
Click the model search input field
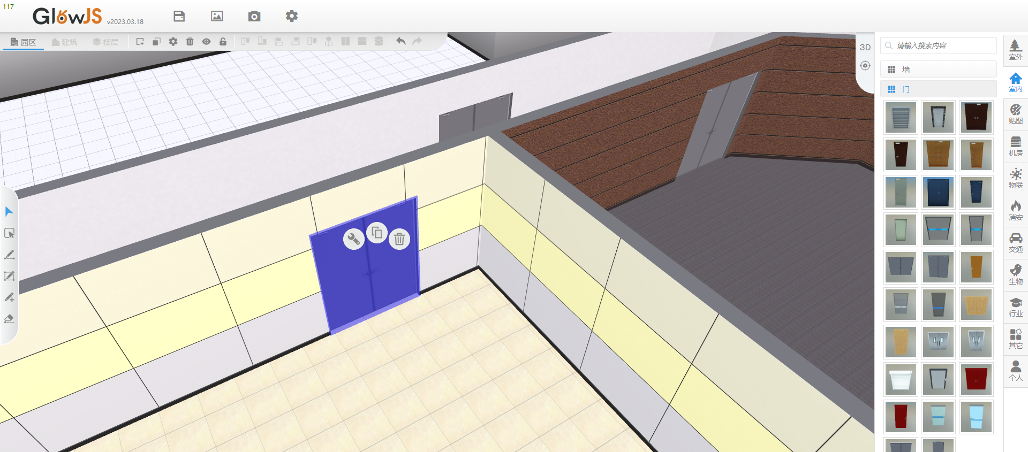[942, 45]
